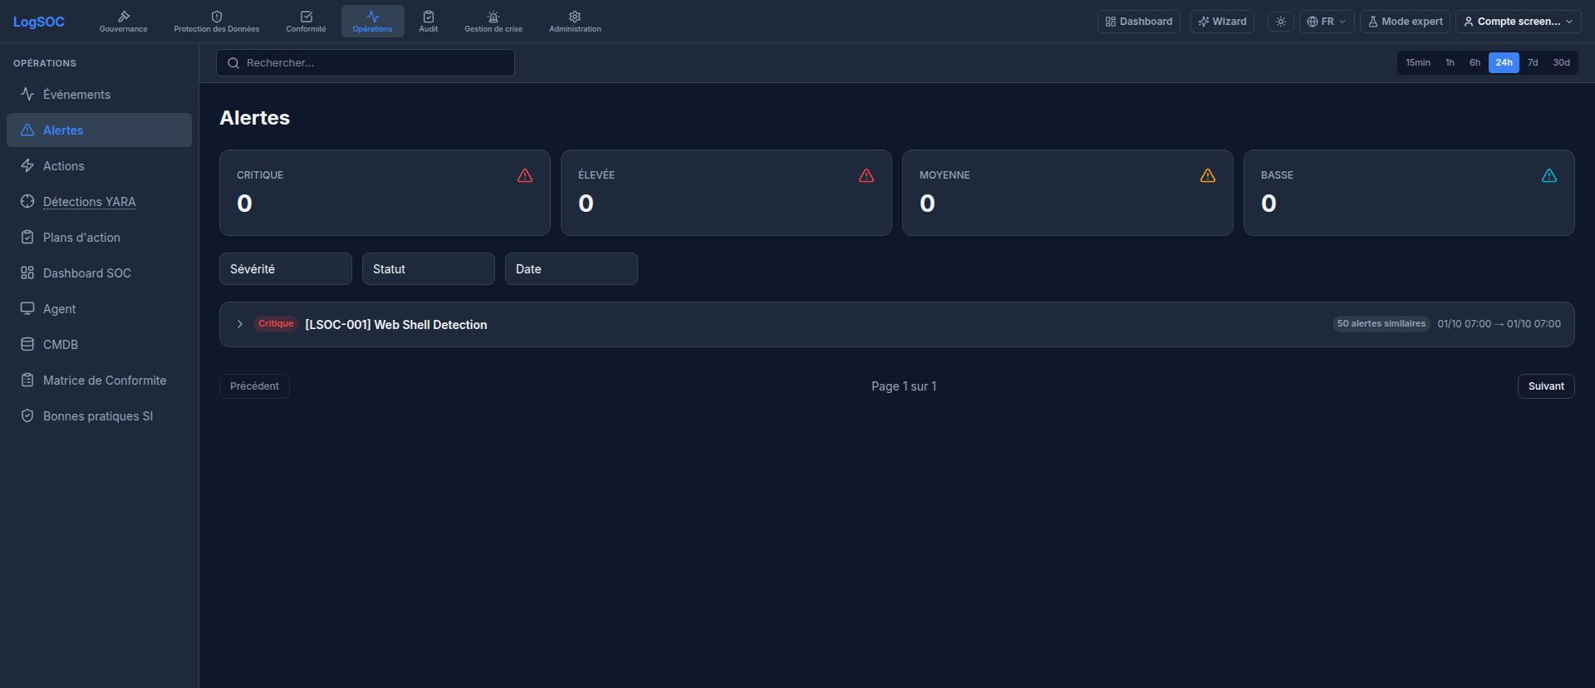
Task: Toggle the light/dark theme sun button
Action: (1281, 22)
